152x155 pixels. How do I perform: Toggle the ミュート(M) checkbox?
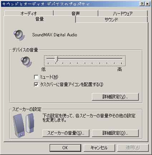tap(36, 77)
